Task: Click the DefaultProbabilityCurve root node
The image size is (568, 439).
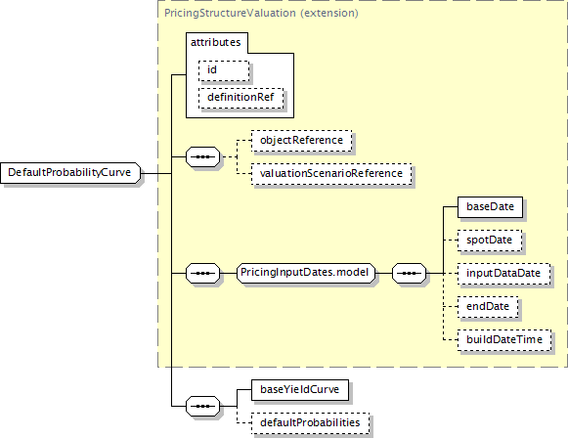Action: pos(70,173)
